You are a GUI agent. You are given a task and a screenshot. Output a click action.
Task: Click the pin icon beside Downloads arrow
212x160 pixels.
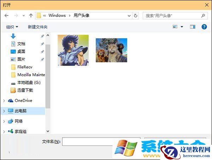coord(42,36)
